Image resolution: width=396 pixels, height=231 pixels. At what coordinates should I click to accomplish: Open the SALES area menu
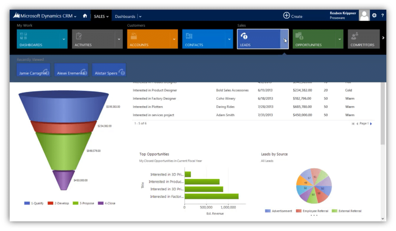(x=101, y=16)
